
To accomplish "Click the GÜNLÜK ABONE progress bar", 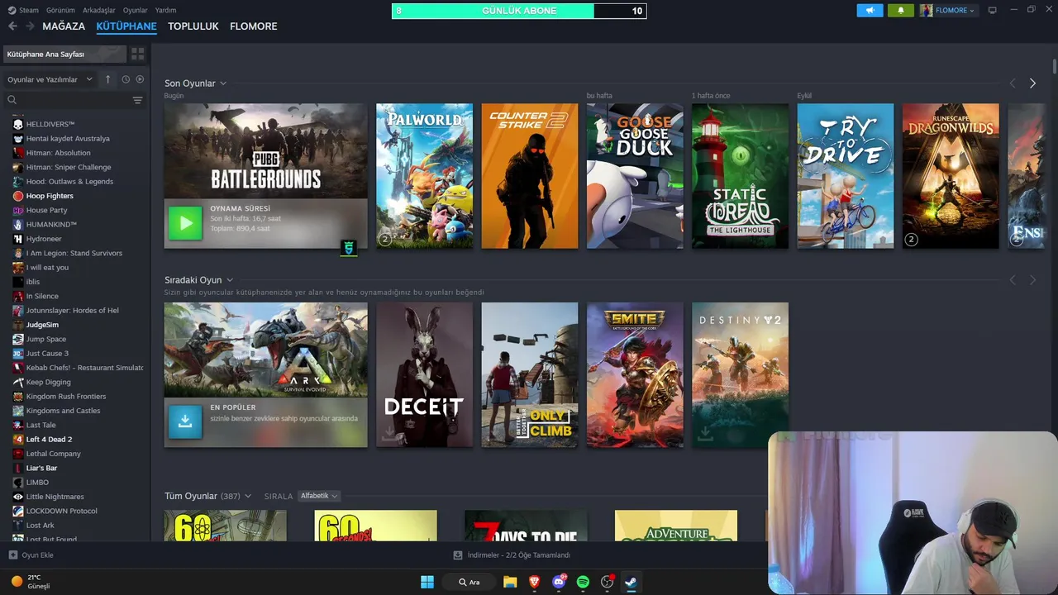I will [519, 11].
